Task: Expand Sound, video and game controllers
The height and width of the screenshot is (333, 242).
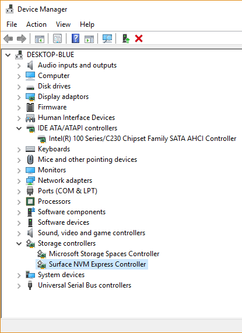Action: [x=19, y=233]
